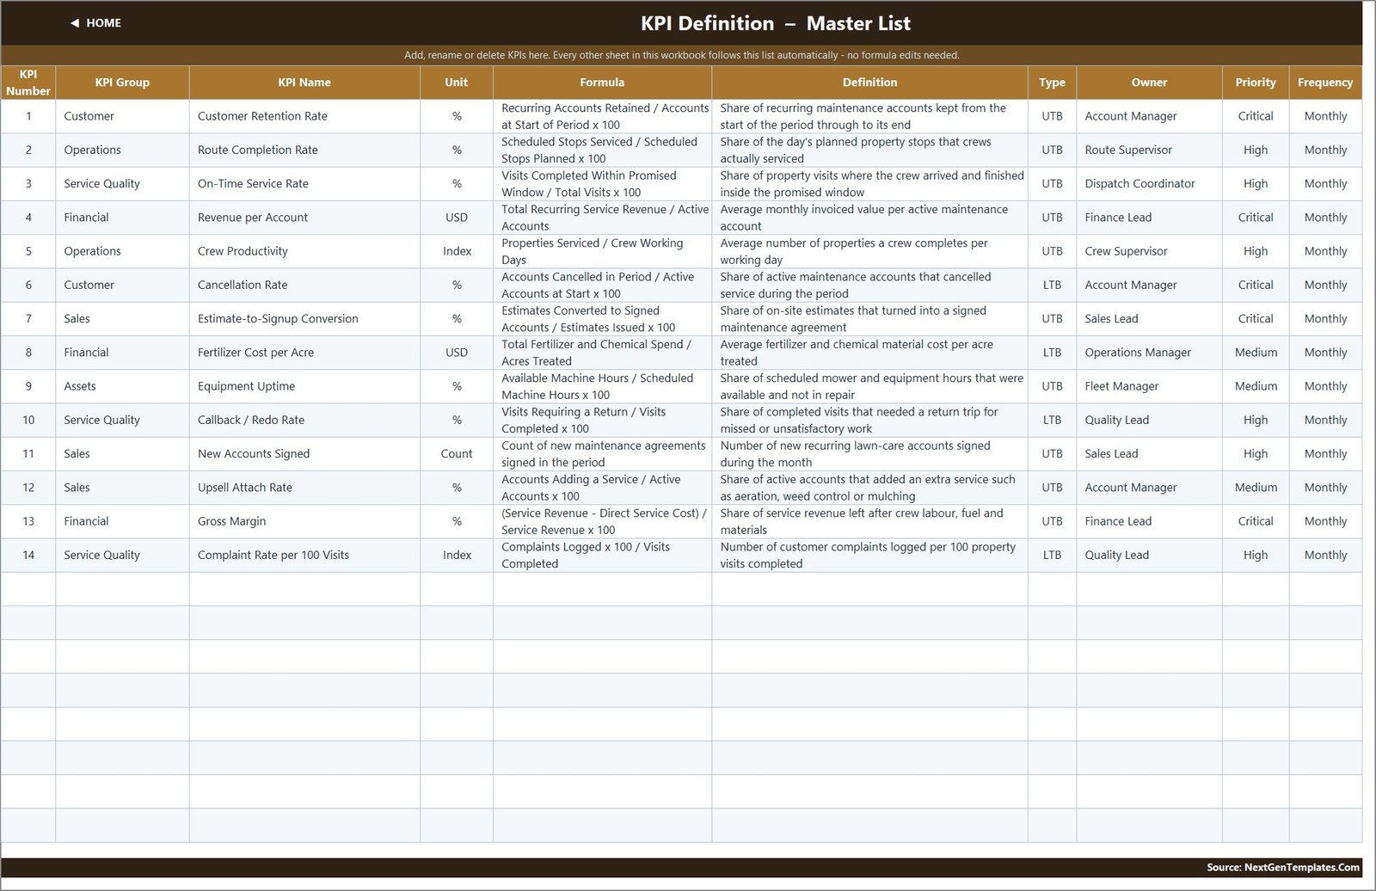Open the NextGenTemplates.Com source link

point(1283,867)
